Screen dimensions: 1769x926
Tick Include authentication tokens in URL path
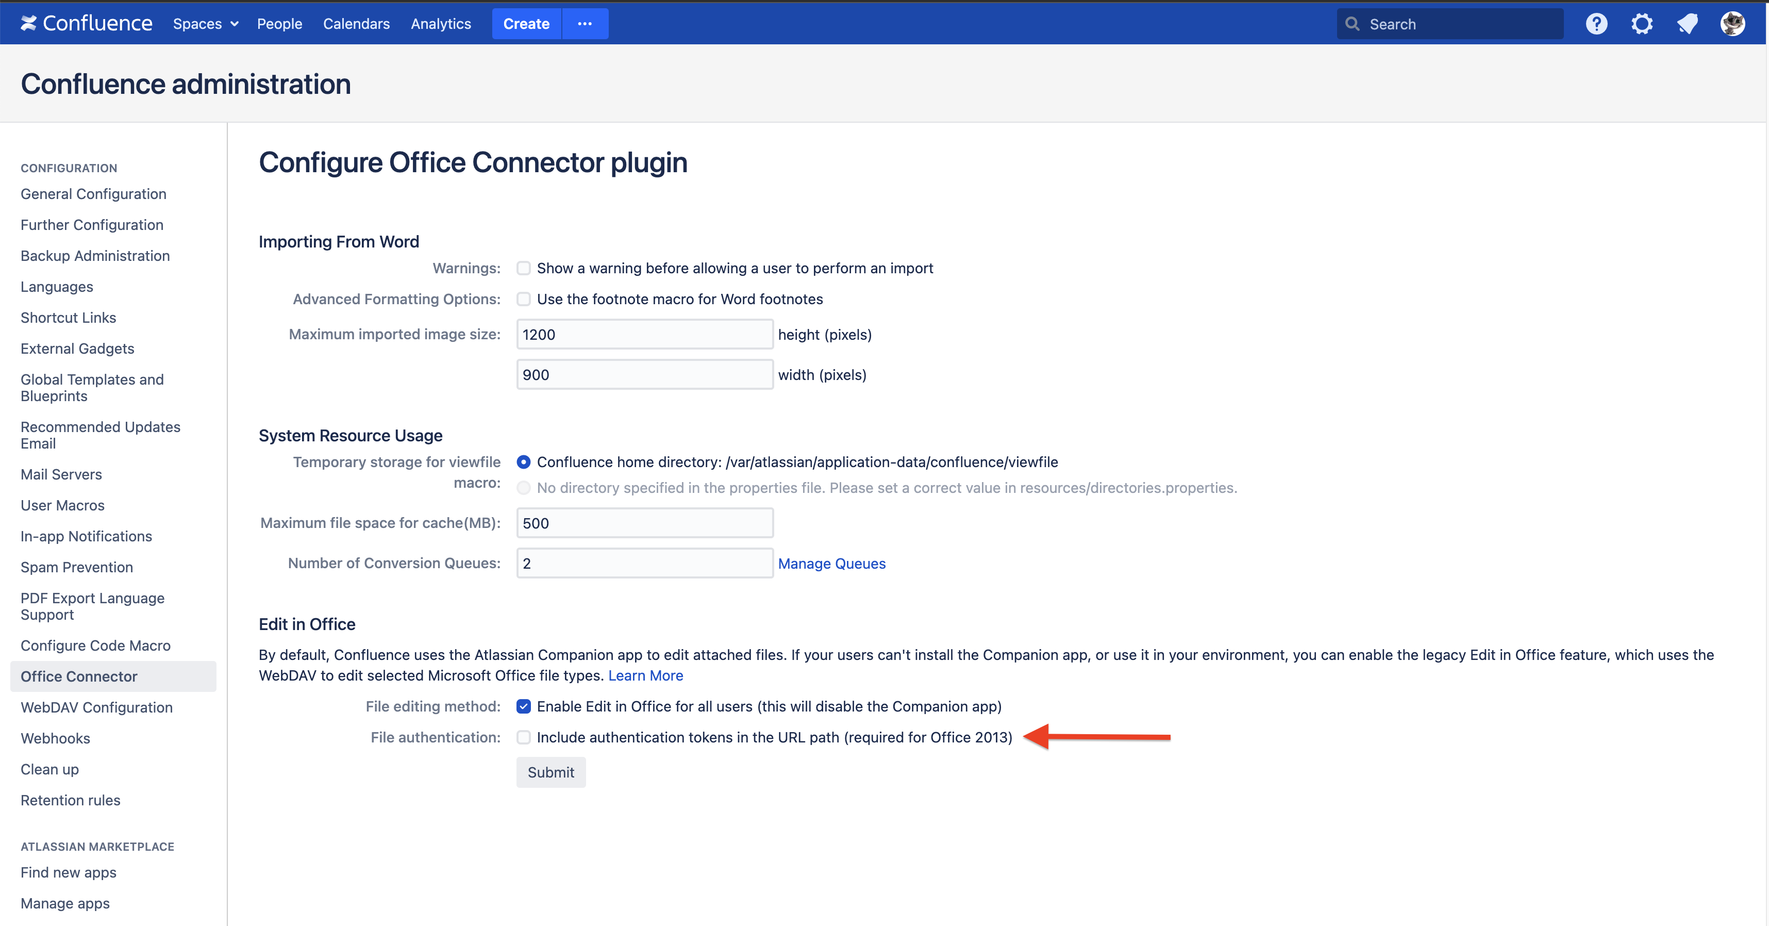(523, 737)
